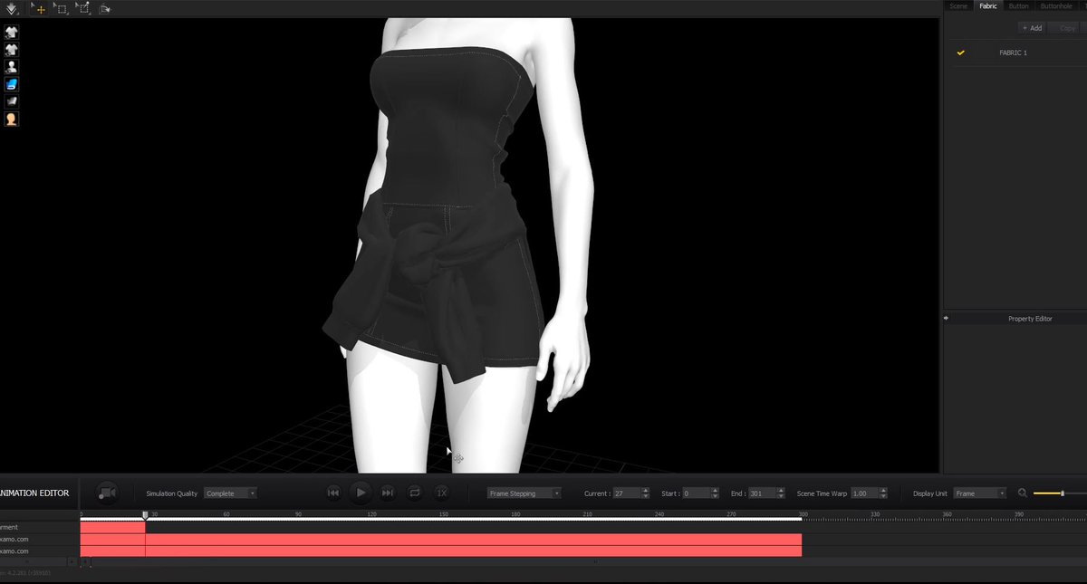Toggle 1X playback speed
Screen dimensions: 1087x584
click(x=441, y=493)
